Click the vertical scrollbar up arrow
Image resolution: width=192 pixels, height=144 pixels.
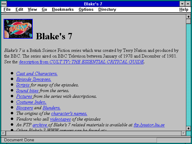click(188, 17)
